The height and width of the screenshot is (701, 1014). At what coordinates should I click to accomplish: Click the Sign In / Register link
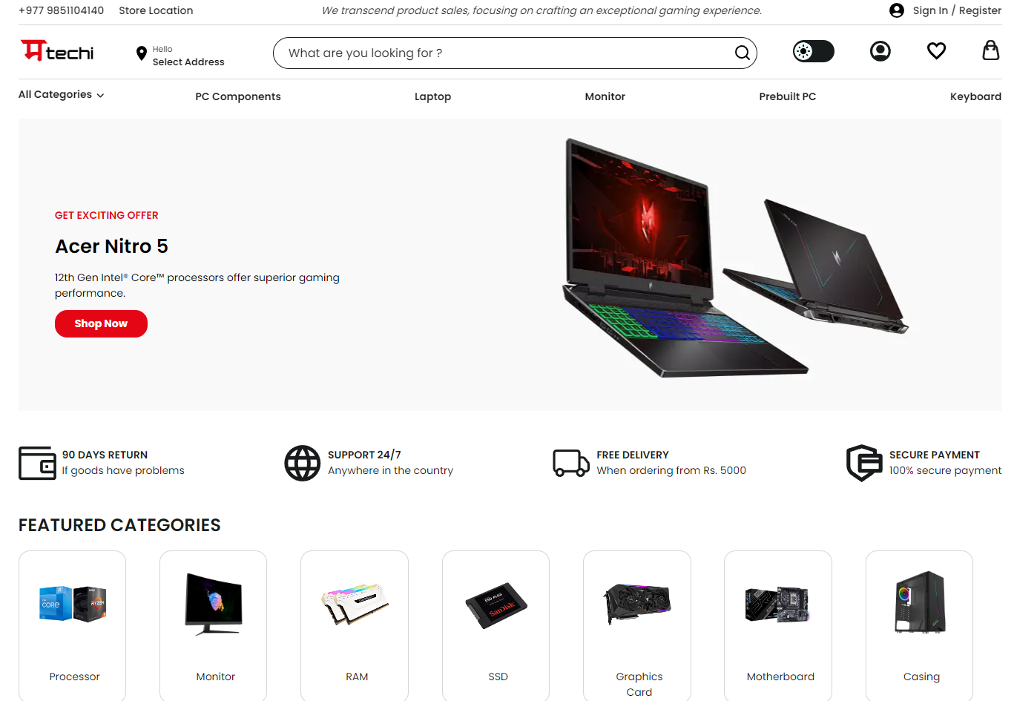(x=957, y=10)
